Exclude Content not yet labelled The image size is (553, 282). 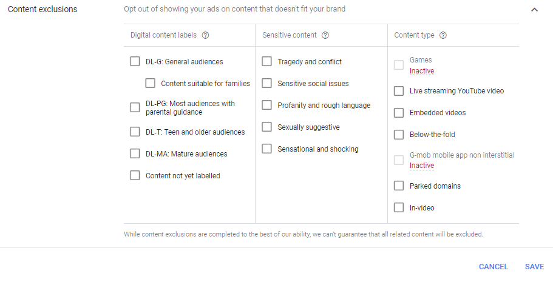pos(135,175)
